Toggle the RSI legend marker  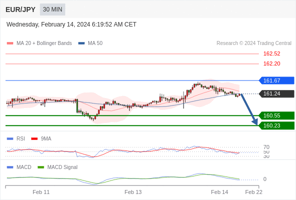click(x=10, y=139)
